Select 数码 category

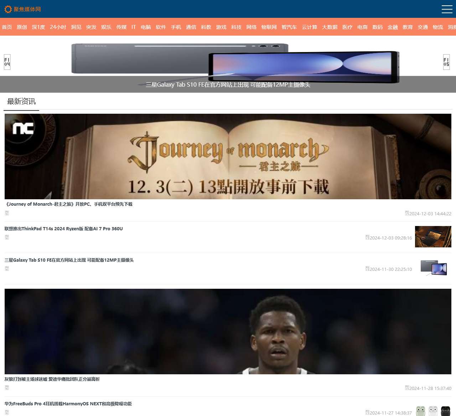pyautogui.click(x=378, y=27)
